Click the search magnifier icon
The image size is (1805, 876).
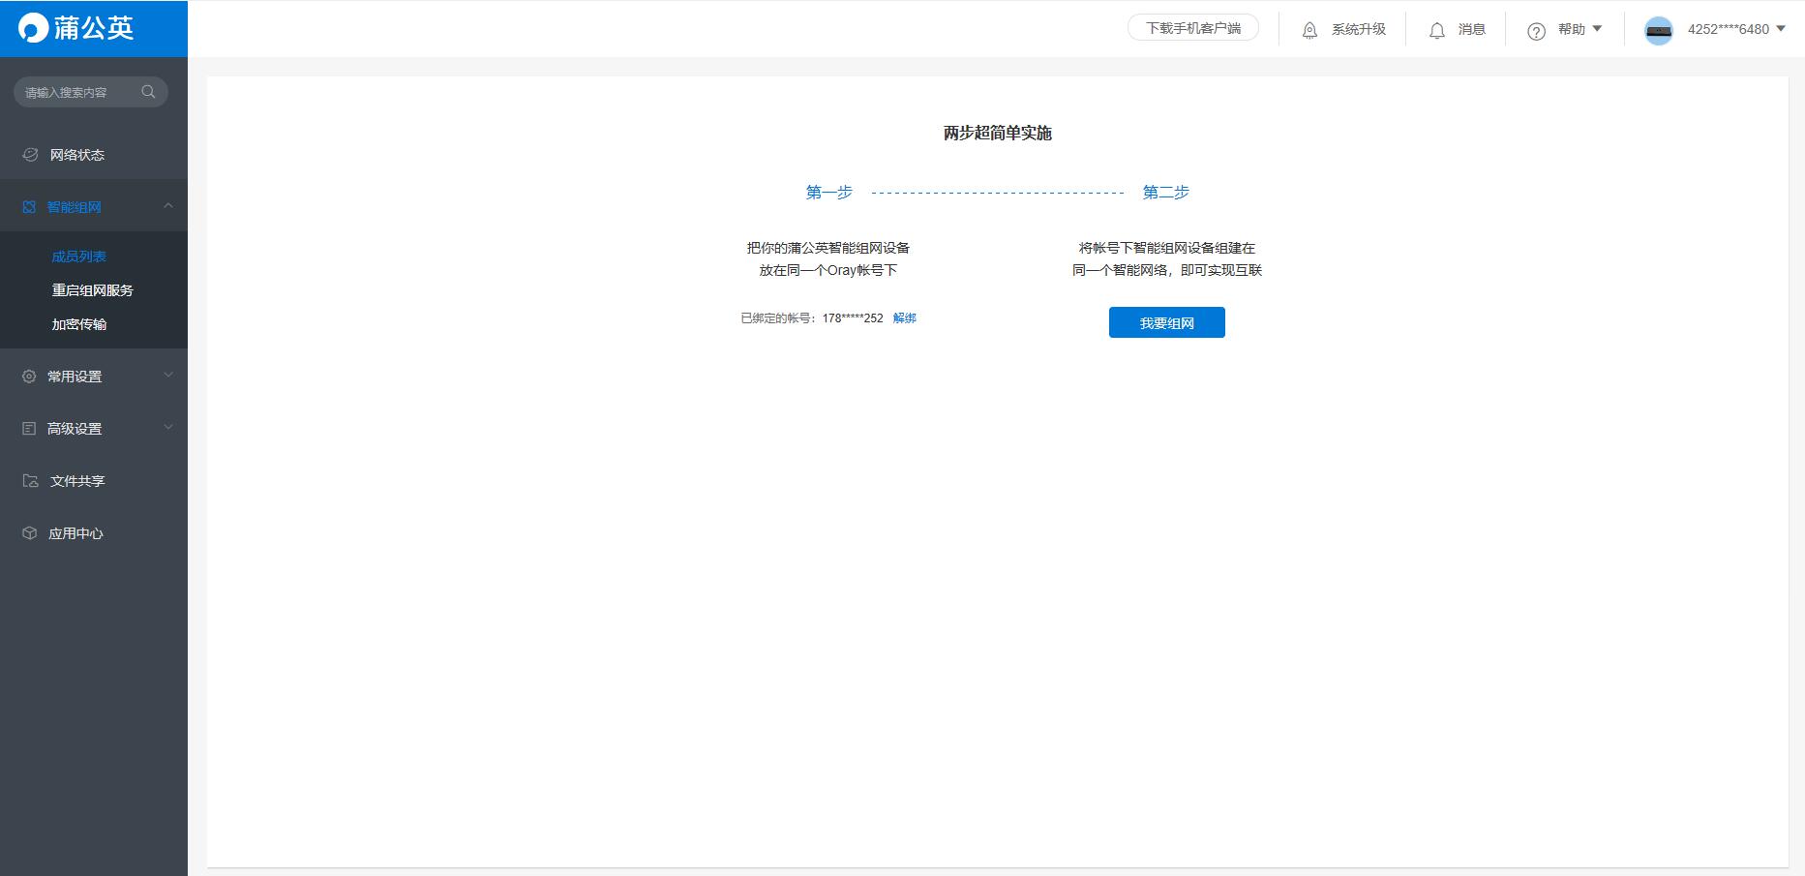[x=148, y=91]
